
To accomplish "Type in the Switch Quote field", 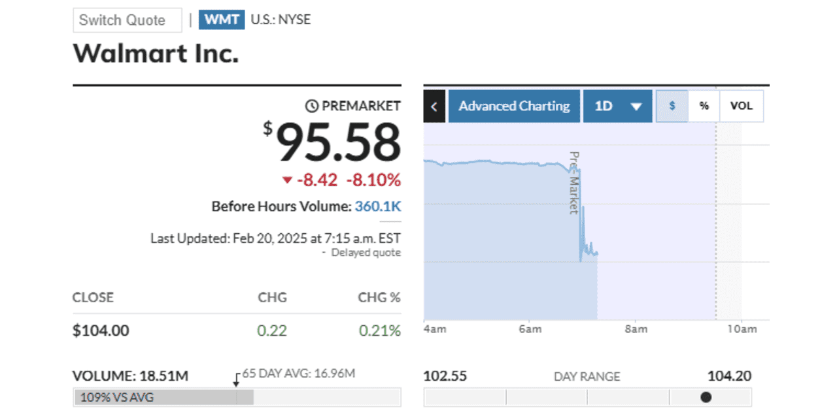I will tap(127, 20).
